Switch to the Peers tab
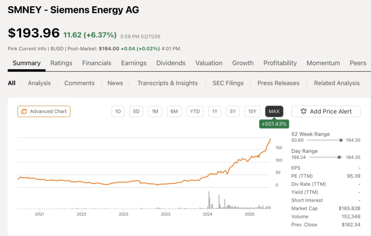Viewport: 371px width, 236px height. pyautogui.click(x=358, y=63)
